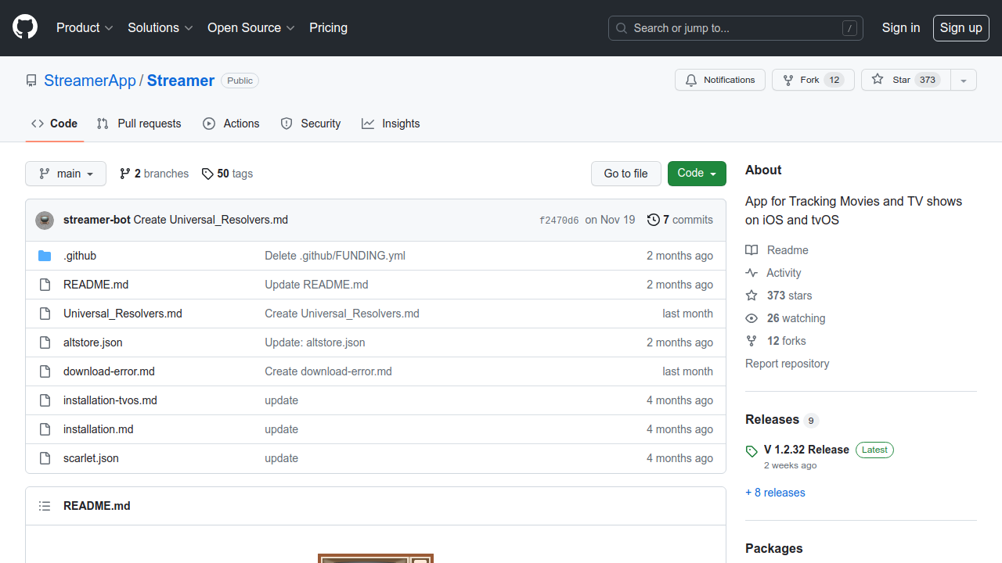Click the file icon next to README.md row

(x=45, y=285)
